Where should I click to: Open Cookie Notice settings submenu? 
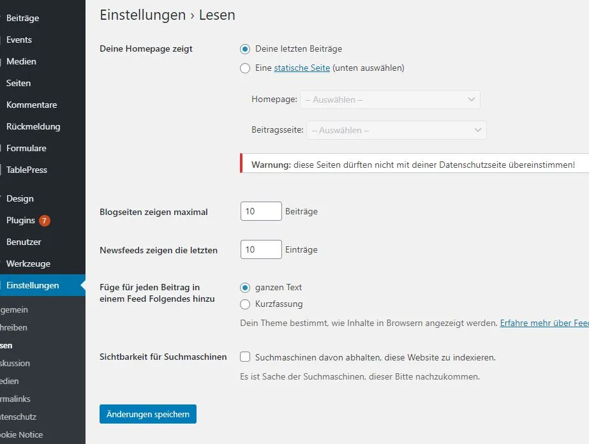(x=22, y=434)
